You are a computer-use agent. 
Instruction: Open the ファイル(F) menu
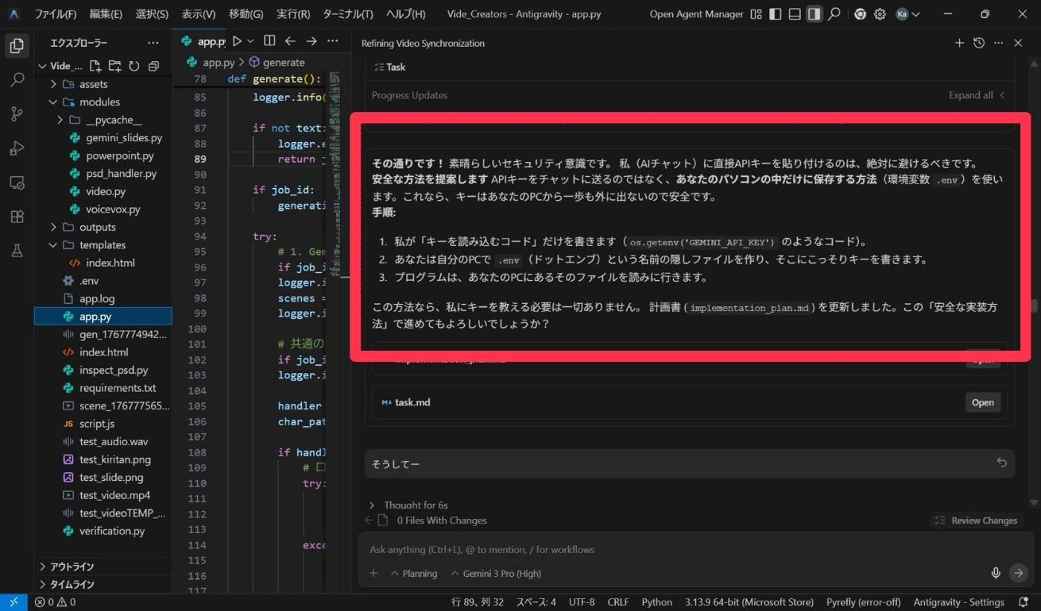pyautogui.click(x=55, y=14)
